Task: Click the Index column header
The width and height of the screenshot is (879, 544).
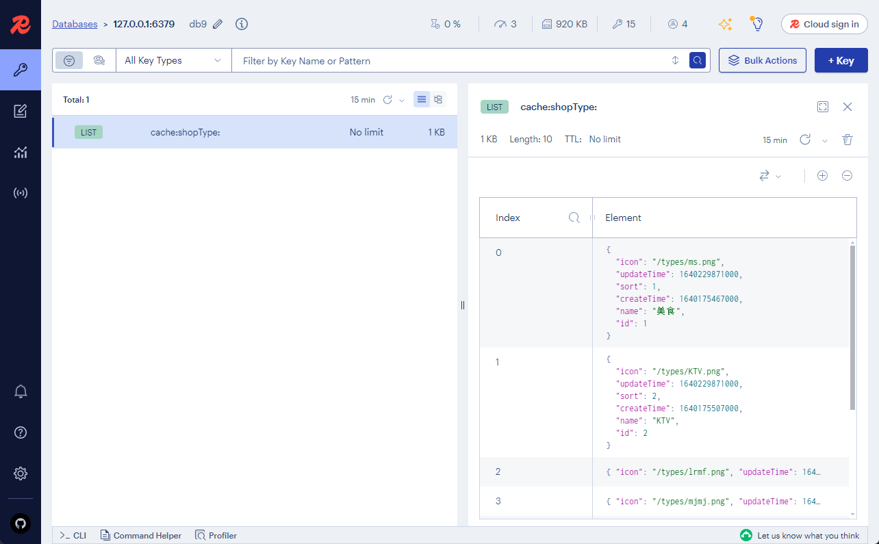Action: [x=508, y=218]
